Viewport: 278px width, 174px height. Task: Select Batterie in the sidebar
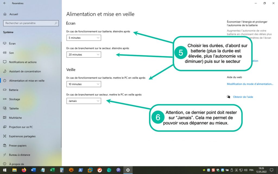point(14,90)
